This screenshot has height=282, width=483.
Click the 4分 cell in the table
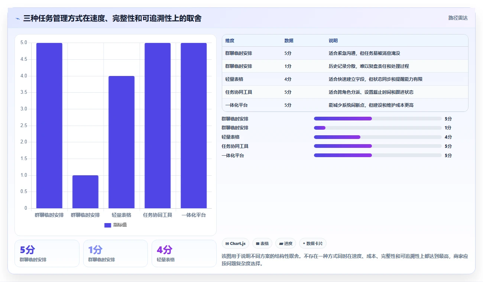(x=288, y=79)
